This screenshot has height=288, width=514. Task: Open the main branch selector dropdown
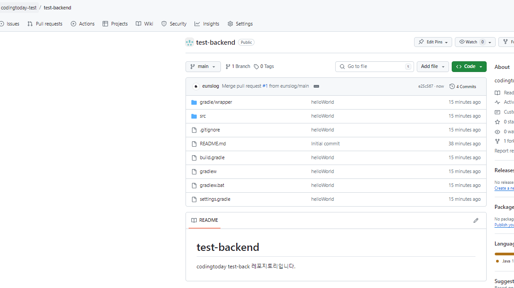[x=203, y=67]
